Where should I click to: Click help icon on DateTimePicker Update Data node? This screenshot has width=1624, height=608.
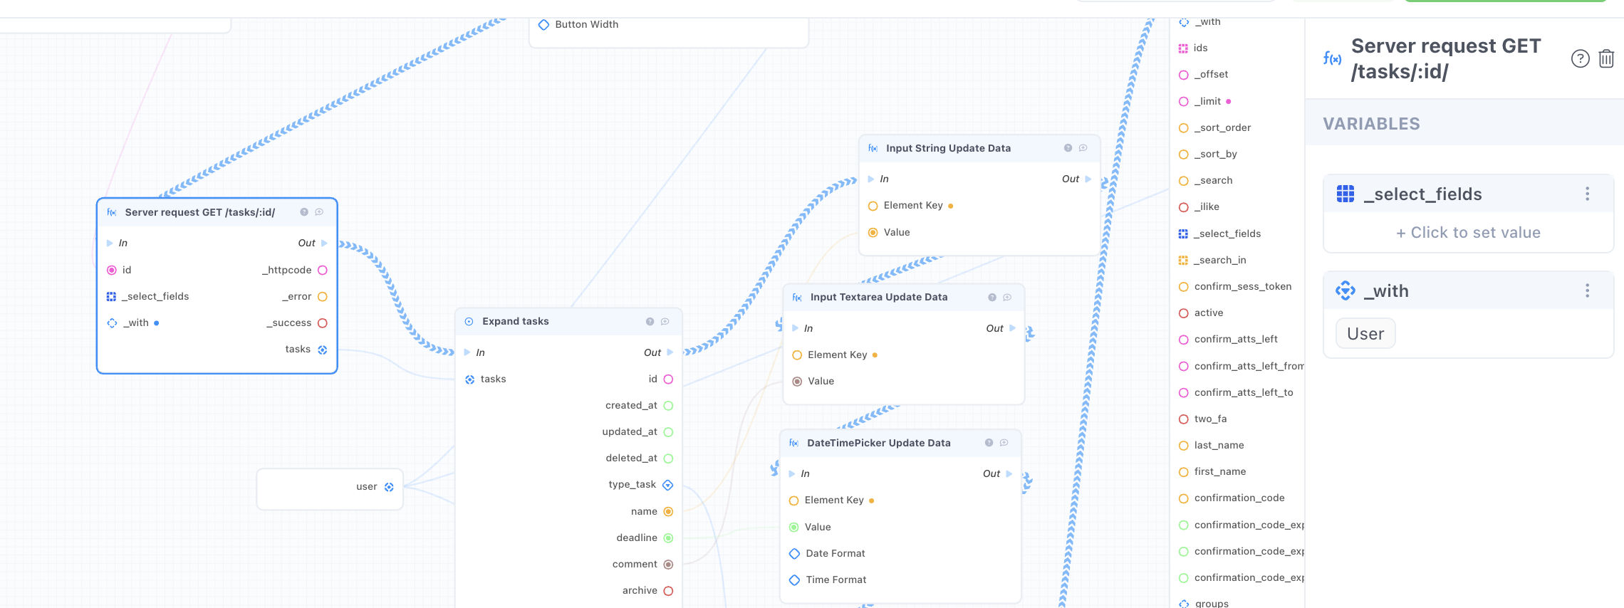point(989,443)
